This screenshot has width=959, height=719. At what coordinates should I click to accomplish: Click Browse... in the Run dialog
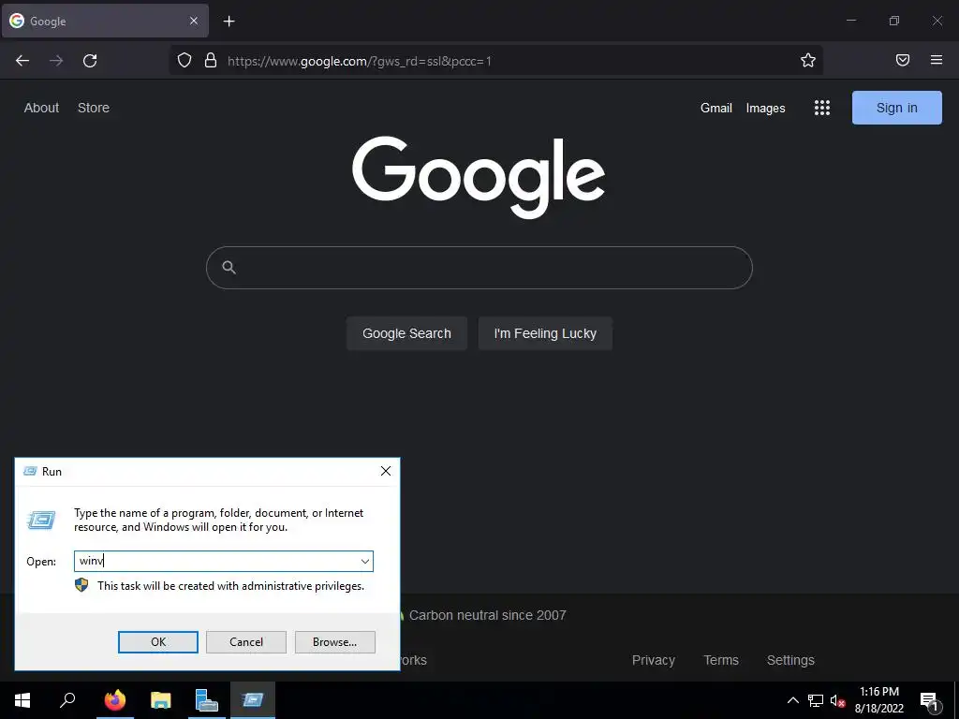click(334, 642)
